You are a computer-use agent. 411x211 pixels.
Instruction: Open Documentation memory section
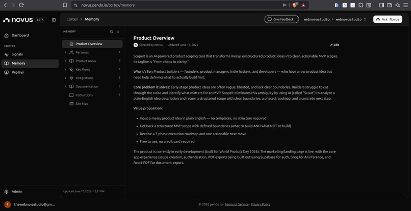(92, 86)
